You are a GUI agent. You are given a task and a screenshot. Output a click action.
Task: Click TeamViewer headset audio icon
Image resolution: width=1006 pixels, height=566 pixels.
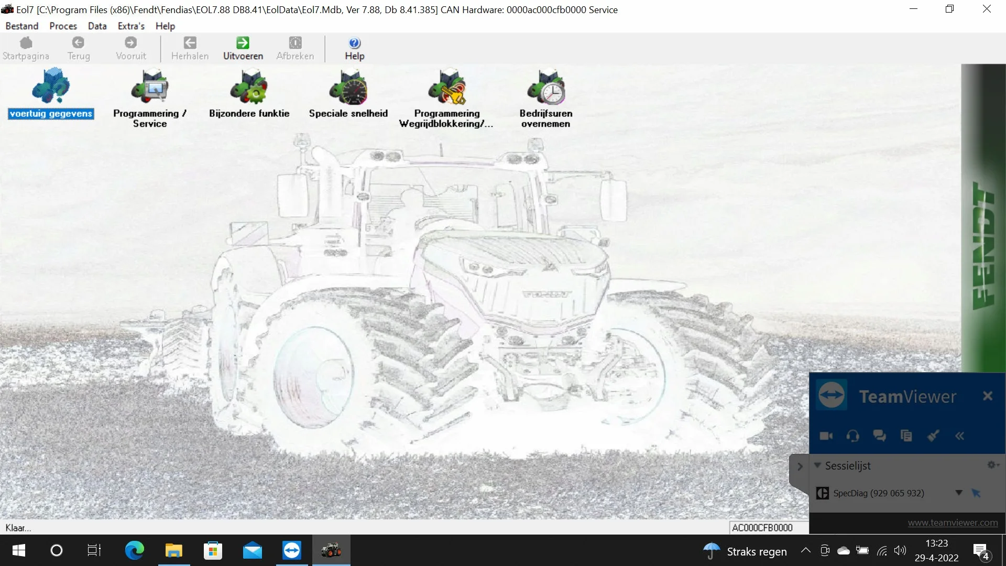[852, 436]
